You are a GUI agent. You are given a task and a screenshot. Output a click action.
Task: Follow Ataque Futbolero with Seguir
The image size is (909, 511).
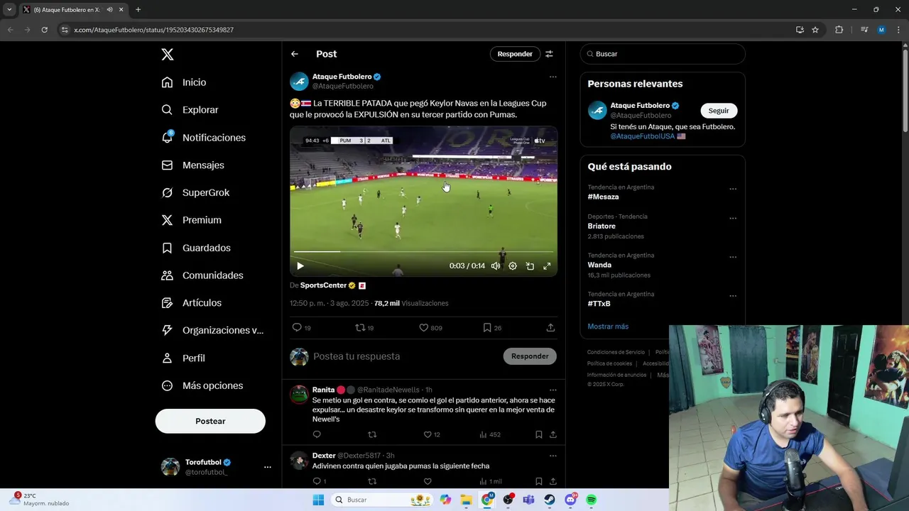(x=719, y=111)
